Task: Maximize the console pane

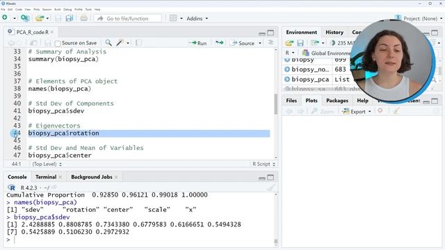Action: [x=270, y=178]
